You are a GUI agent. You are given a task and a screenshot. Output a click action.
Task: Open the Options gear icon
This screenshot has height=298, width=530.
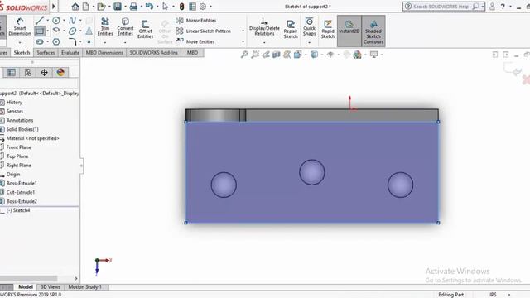coord(203,7)
